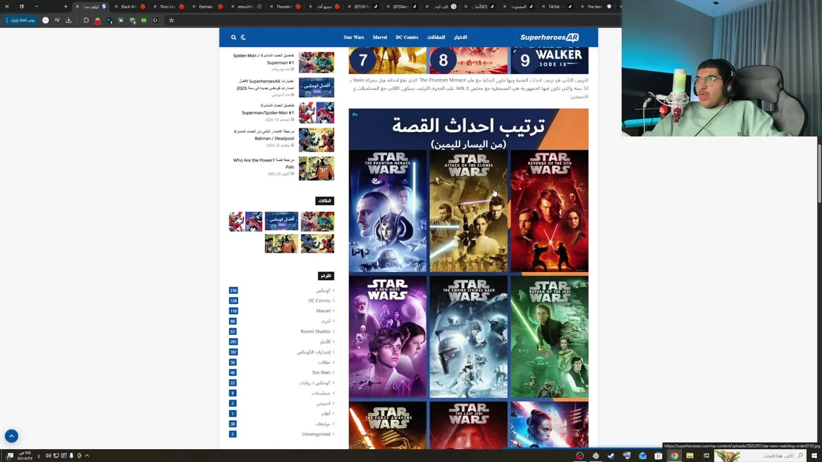Click the Revenge of the Sith poster
The height and width of the screenshot is (462, 822).
tap(549, 212)
